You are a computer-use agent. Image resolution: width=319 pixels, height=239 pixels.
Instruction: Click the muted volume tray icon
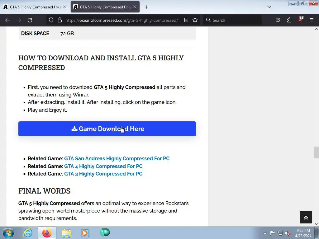(288, 233)
